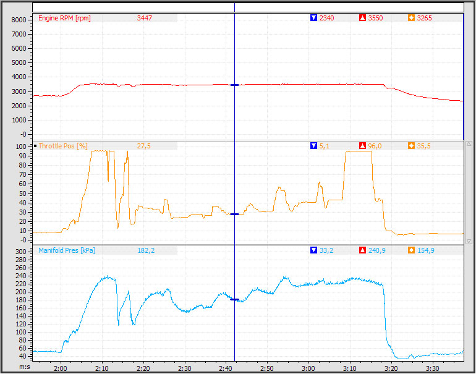476x374 pixels.
Task: Click the scroll up arrow of the throttle graph scrollbar
Action: point(468,145)
